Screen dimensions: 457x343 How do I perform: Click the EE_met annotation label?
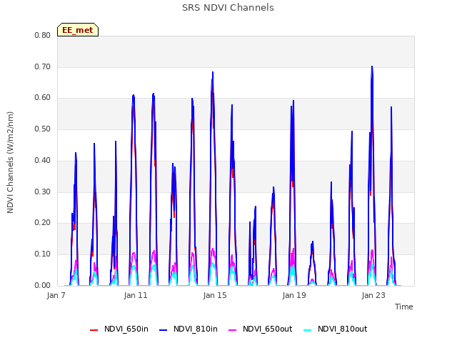click(78, 30)
